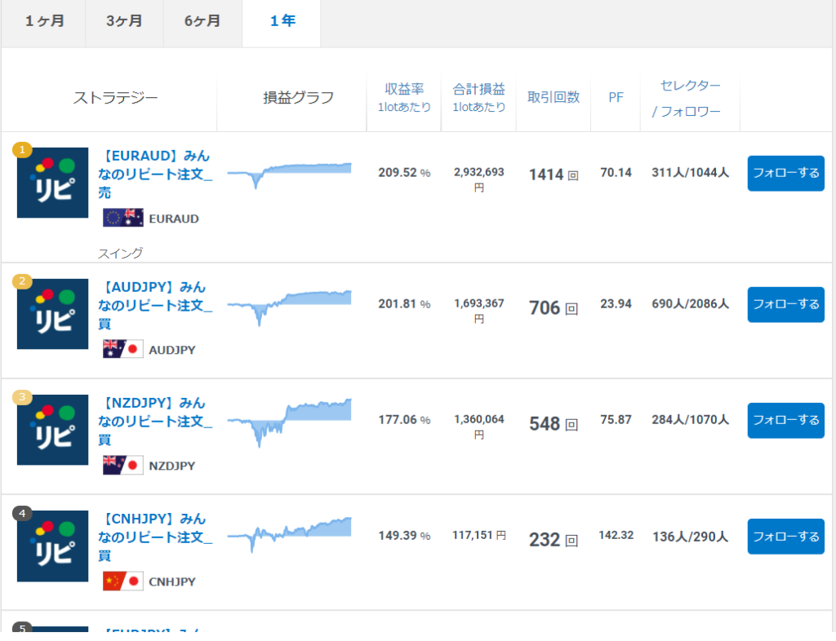
Task: Click the 2,932,693 円 total profit
Action: (478, 179)
